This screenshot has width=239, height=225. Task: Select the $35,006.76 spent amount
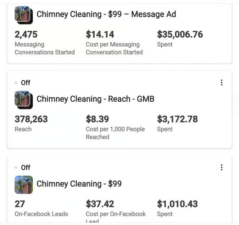pos(180,34)
